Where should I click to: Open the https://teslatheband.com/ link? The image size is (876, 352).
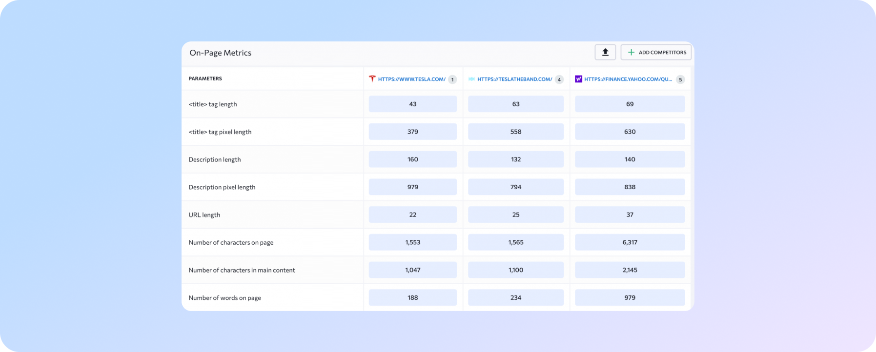click(x=514, y=79)
